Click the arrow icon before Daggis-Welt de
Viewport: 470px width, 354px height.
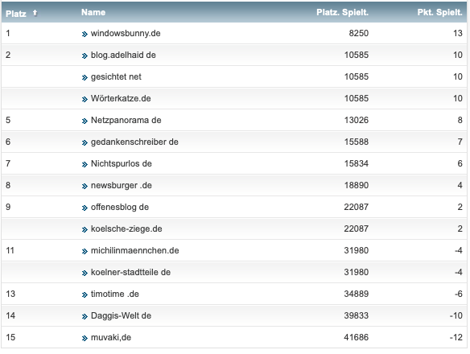[x=85, y=316]
